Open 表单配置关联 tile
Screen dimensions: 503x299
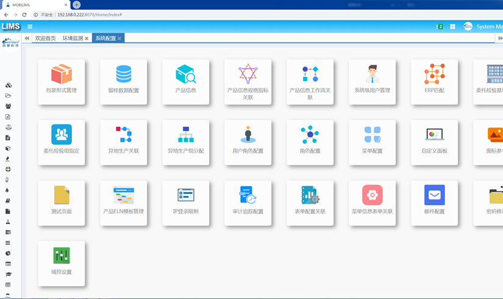[310, 203]
